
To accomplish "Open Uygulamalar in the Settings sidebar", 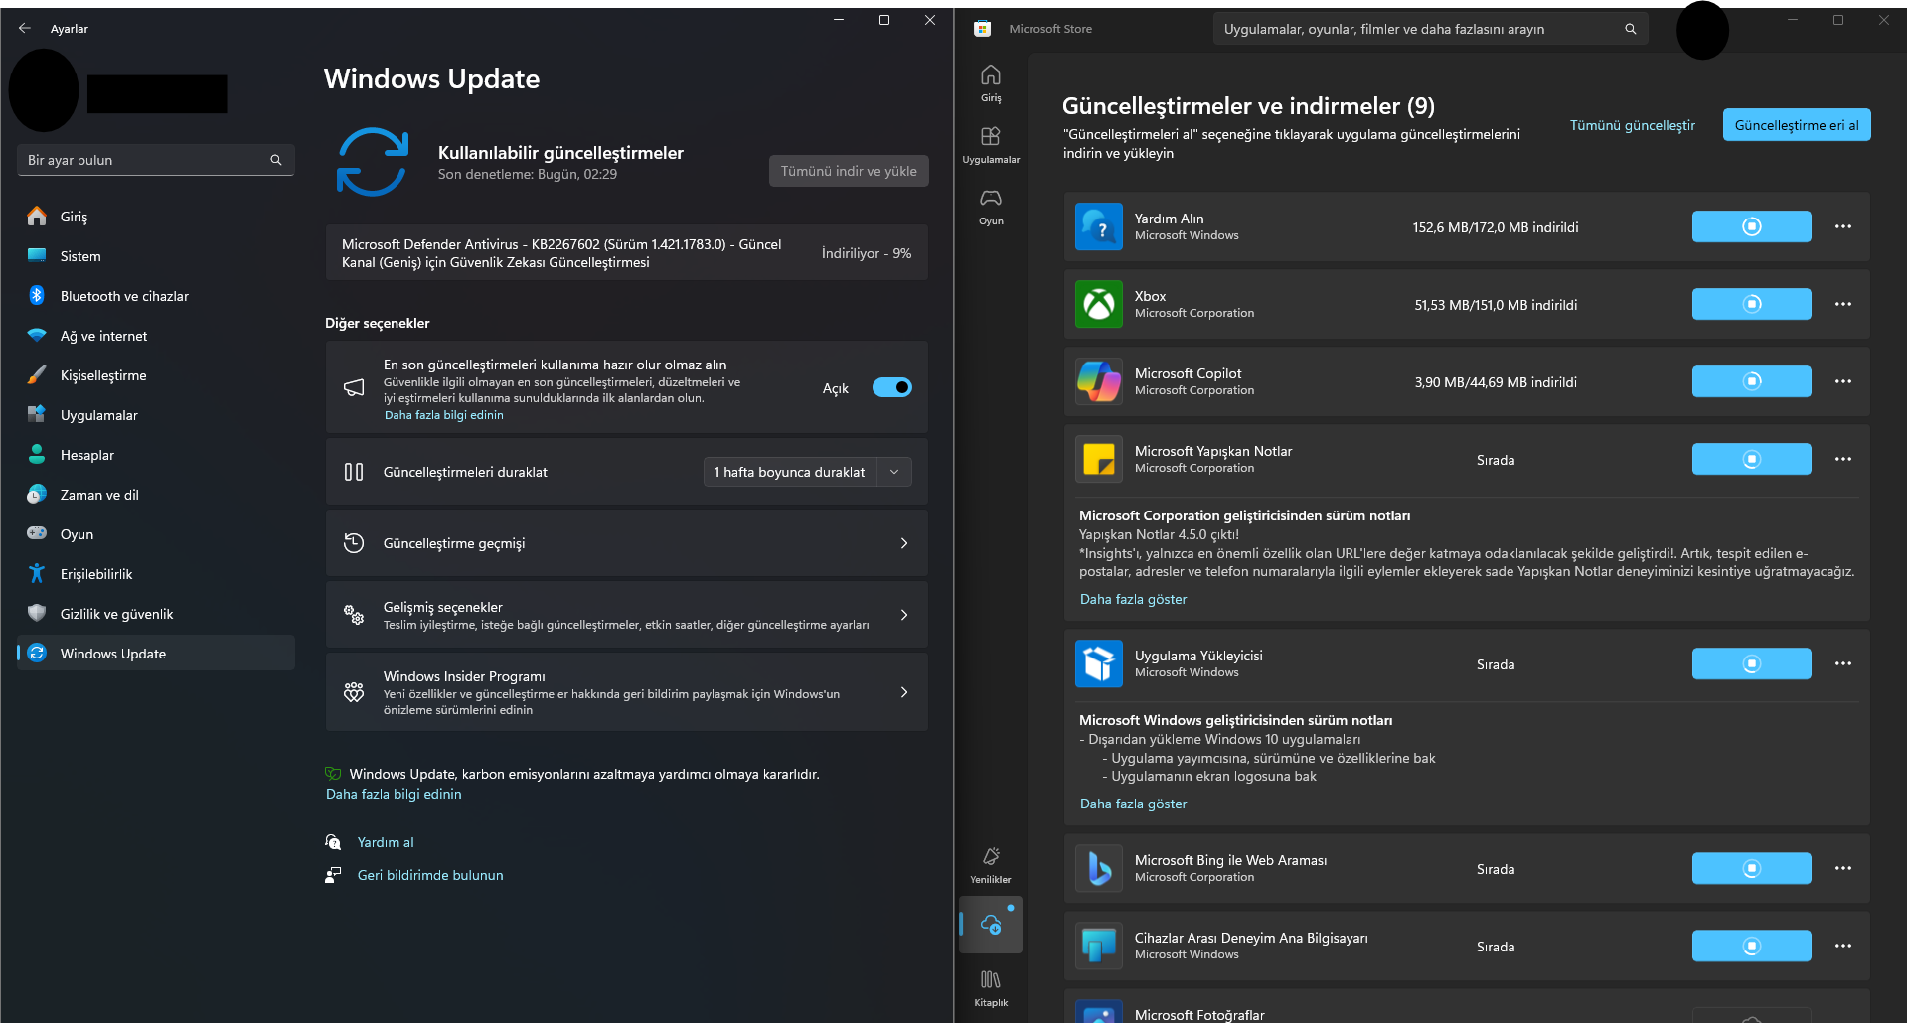I will click(156, 415).
